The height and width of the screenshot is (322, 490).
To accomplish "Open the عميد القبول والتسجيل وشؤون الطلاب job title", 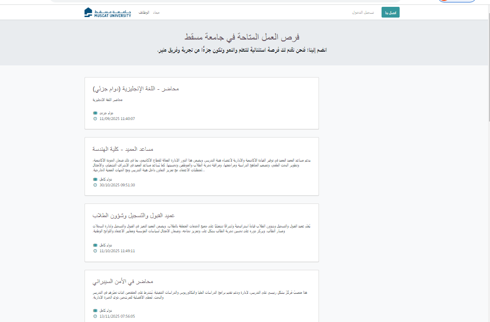I will click(133, 215).
